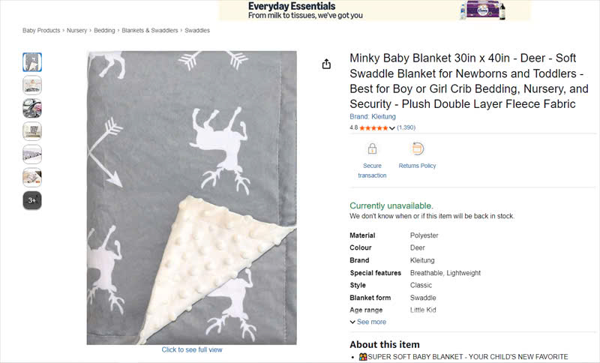This screenshot has width=600, height=363.
Task: Click the Returns Policy box icon
Action: point(417,148)
